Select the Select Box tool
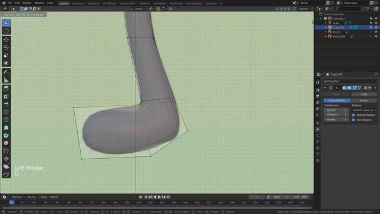Viewport: 380px width, 214px height. pos(7,23)
